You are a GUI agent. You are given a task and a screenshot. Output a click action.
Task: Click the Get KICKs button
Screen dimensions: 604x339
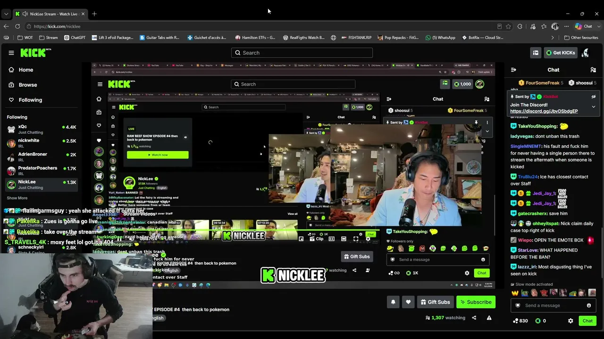561,53
